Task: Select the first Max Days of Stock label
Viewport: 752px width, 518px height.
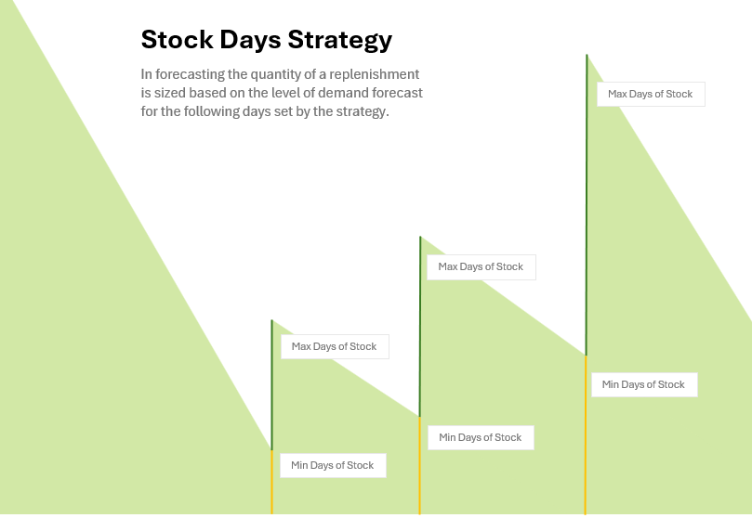Action: [335, 346]
